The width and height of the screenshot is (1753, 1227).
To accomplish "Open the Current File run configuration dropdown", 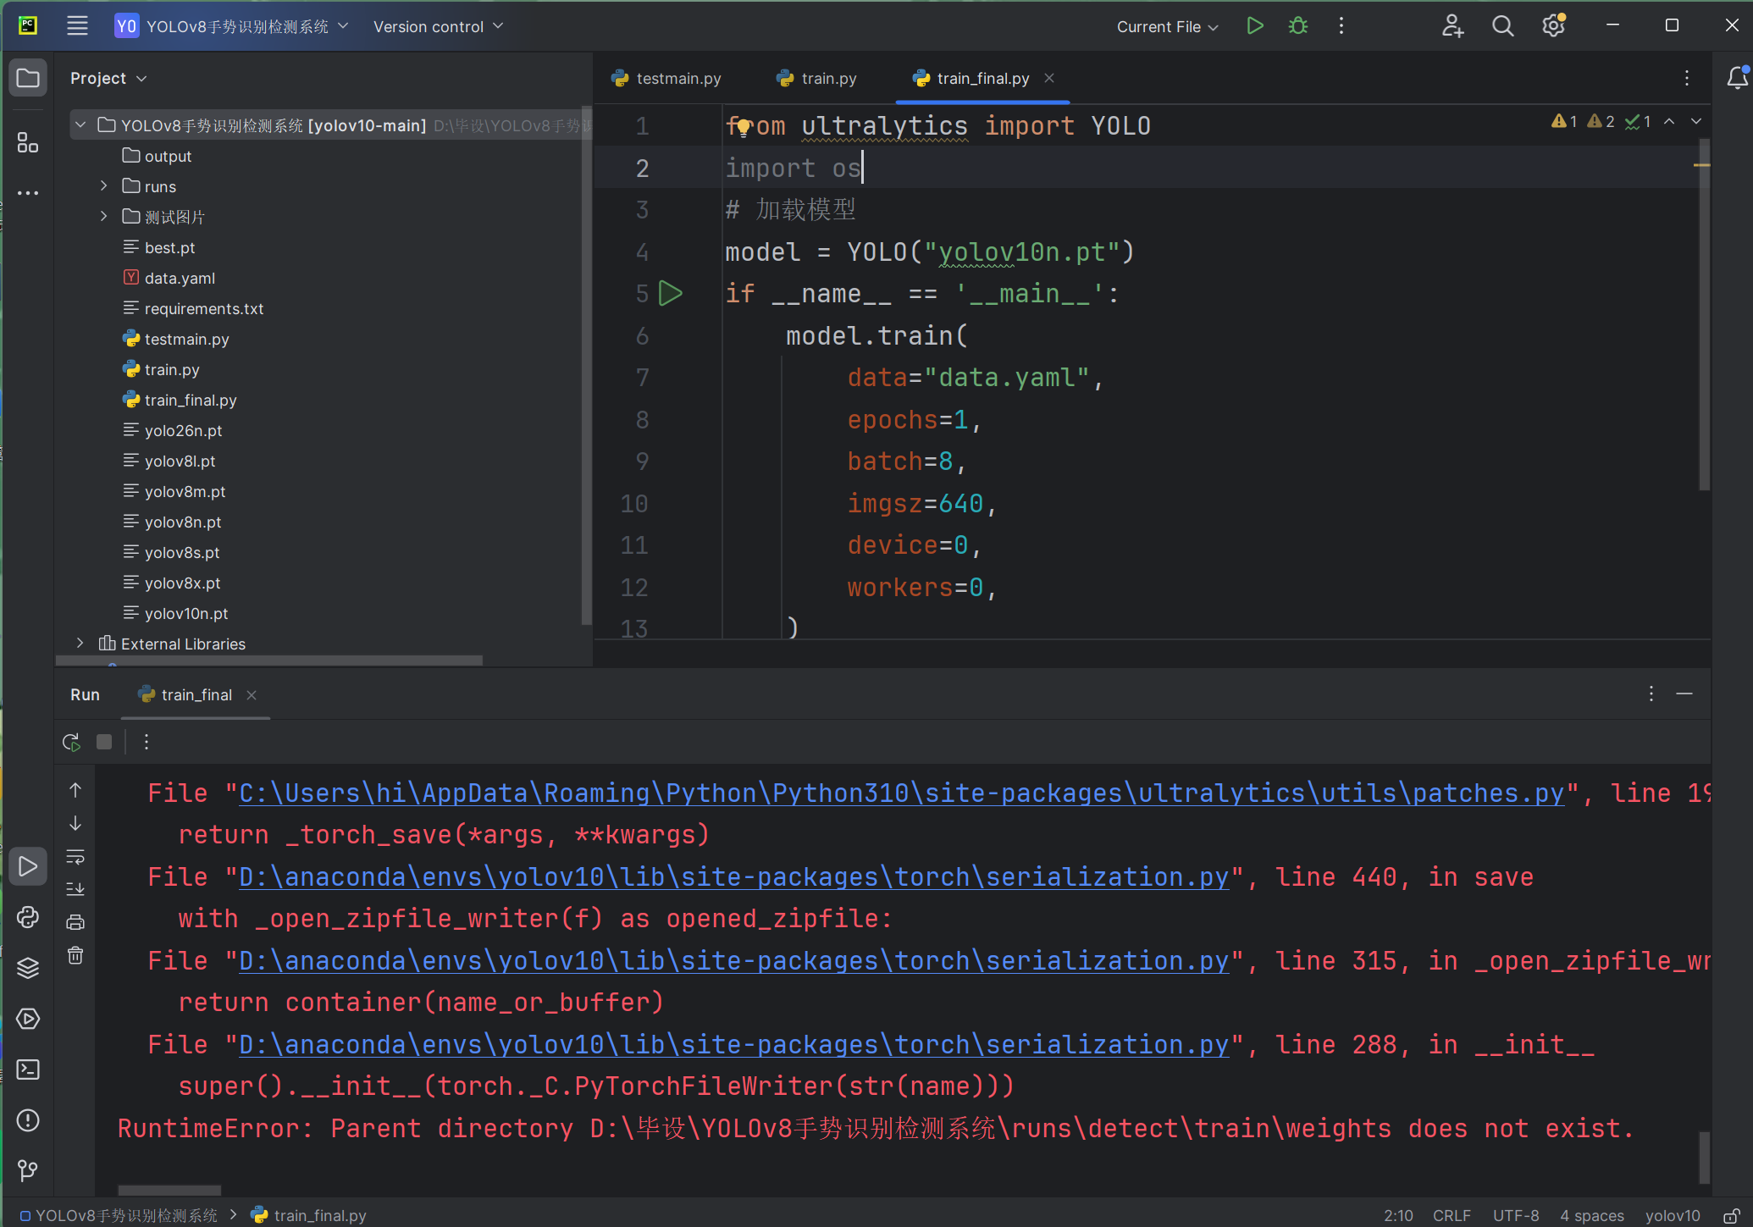I will [x=1167, y=26].
